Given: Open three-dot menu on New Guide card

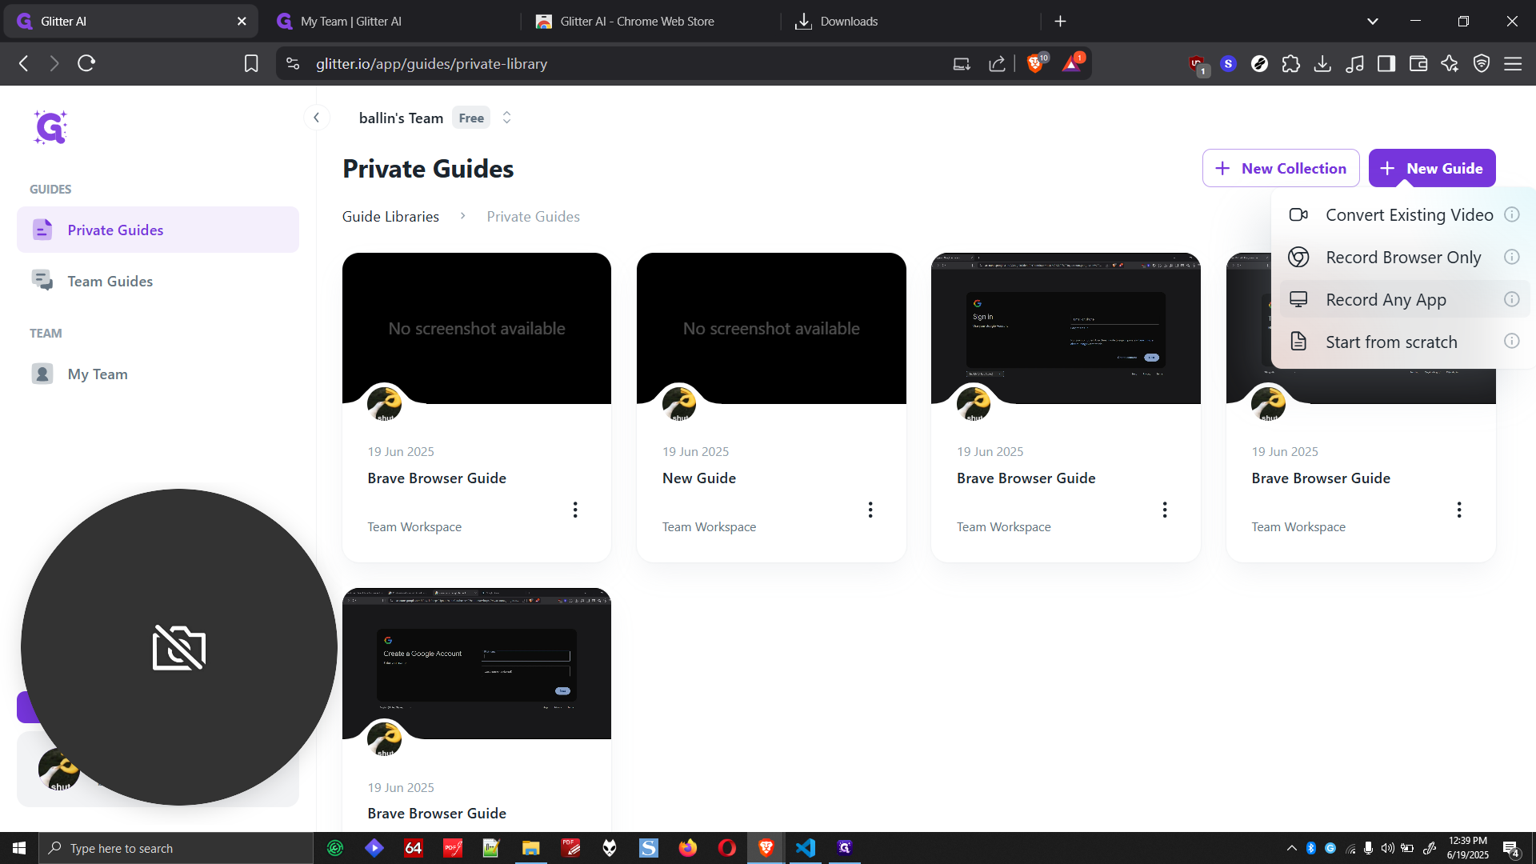Looking at the screenshot, I should [870, 510].
